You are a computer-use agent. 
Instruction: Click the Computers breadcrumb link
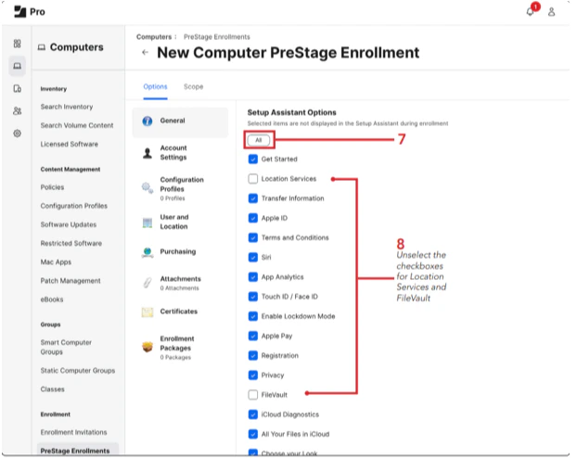pyautogui.click(x=154, y=37)
